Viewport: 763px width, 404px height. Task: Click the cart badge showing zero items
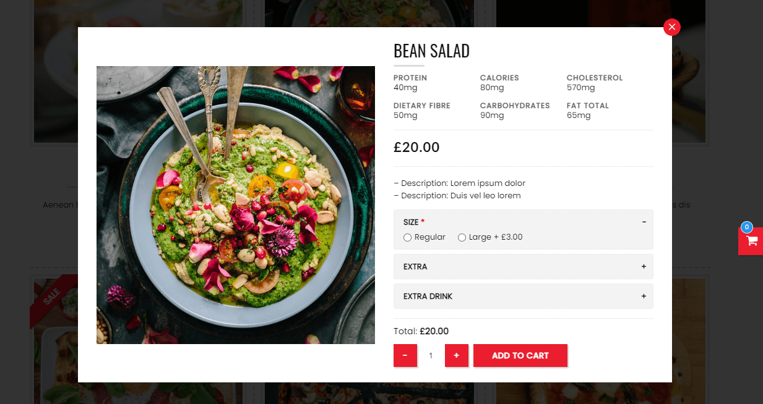[x=746, y=227]
